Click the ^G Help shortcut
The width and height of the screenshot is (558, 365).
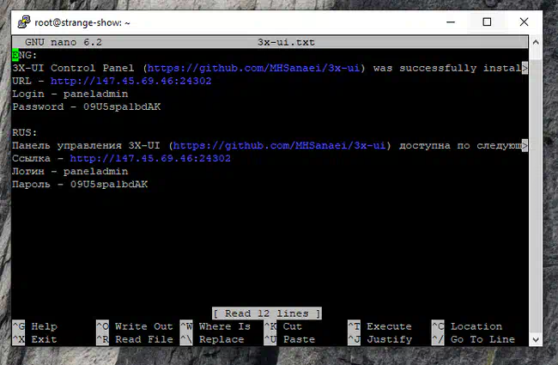point(35,326)
